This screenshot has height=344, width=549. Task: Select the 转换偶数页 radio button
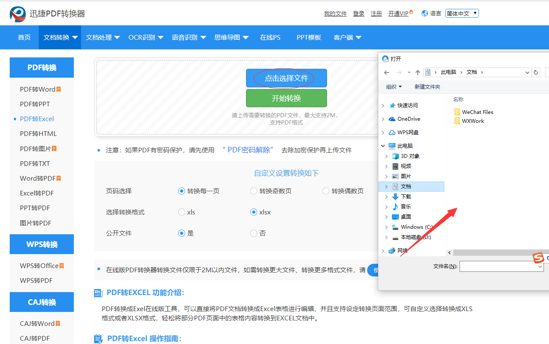coord(326,191)
